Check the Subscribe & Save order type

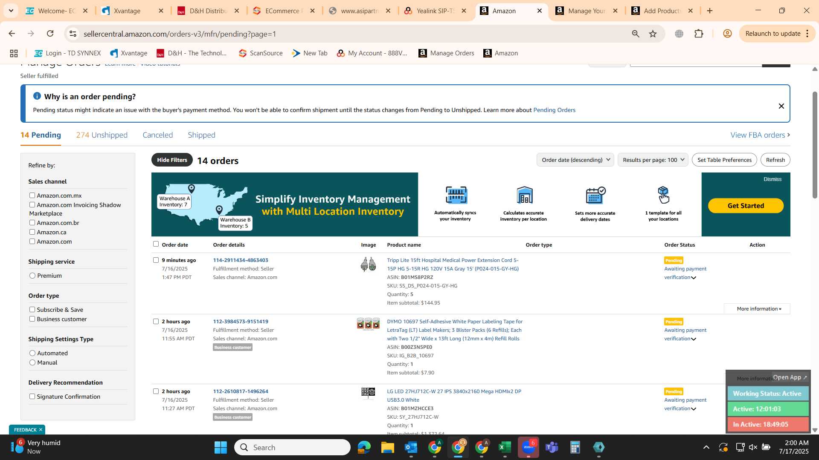(32, 310)
